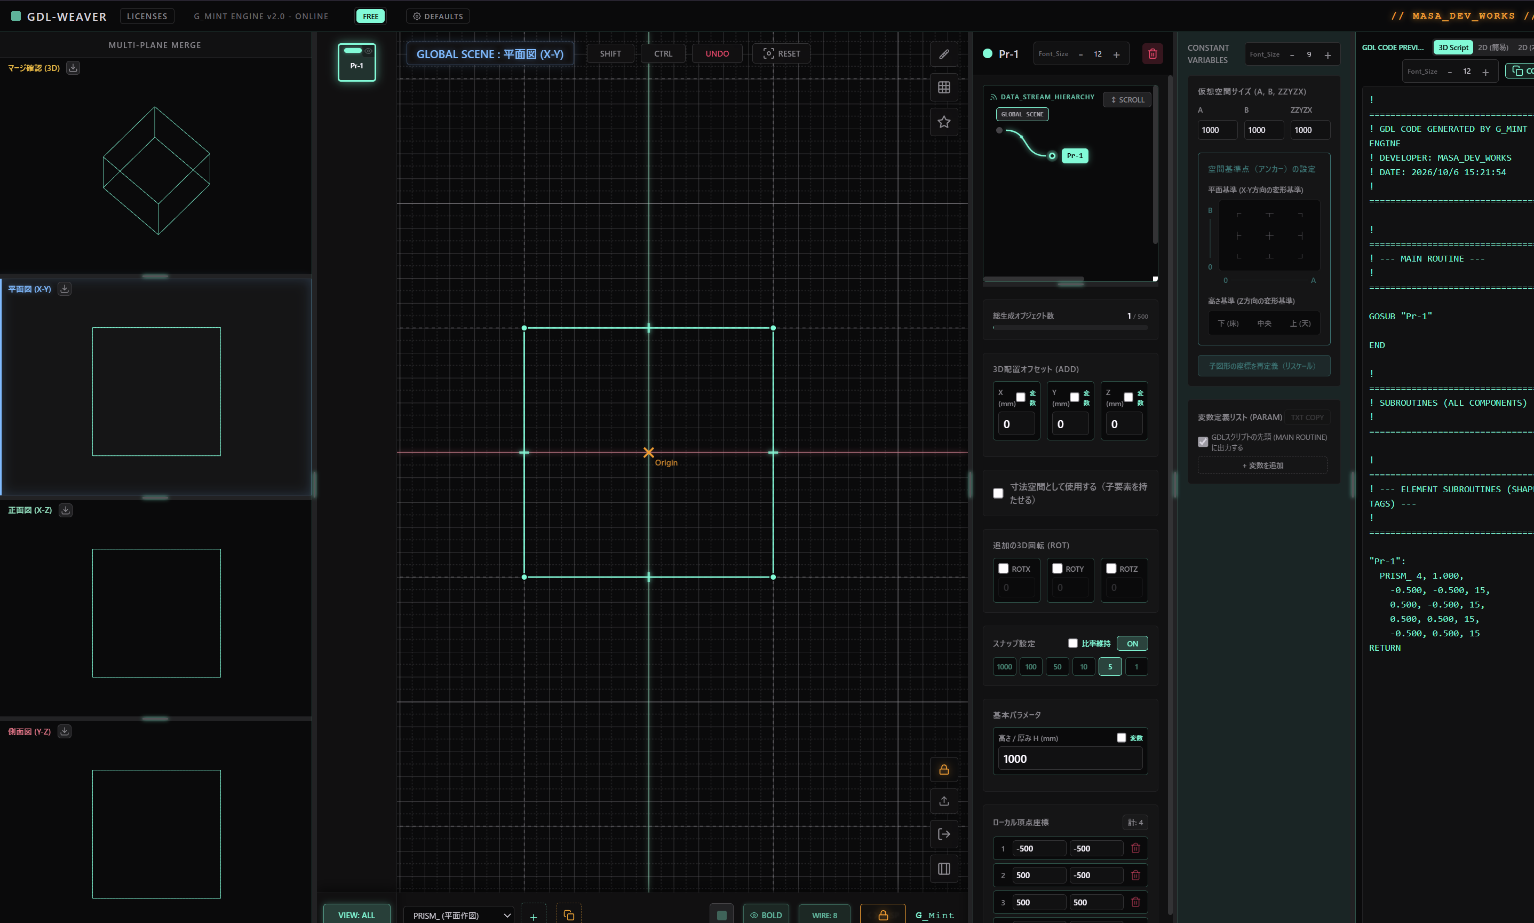This screenshot has height=923, width=1534.
Task: Uncheck GDLスクリプトの先頭 output checkbox
Action: point(1203,441)
